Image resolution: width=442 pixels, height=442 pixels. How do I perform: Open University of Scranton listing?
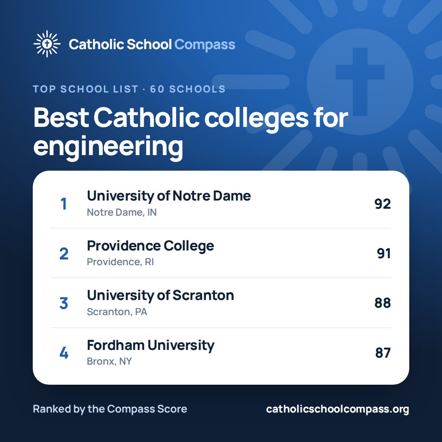point(221,303)
